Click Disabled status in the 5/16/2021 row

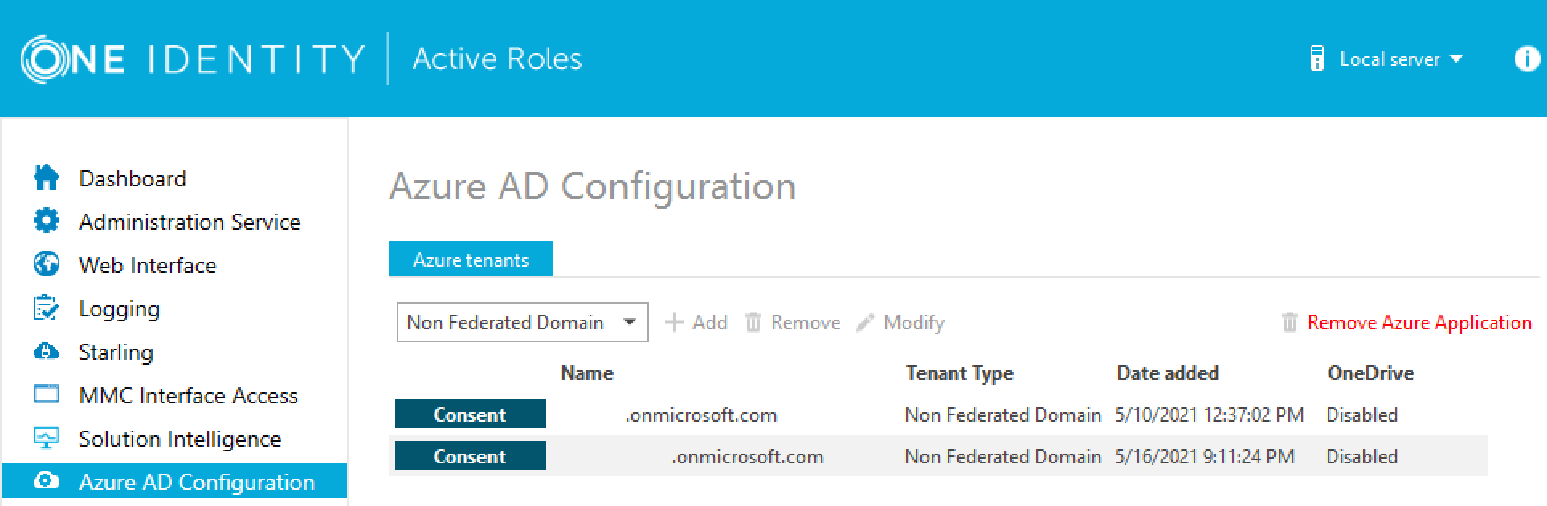pos(1362,457)
